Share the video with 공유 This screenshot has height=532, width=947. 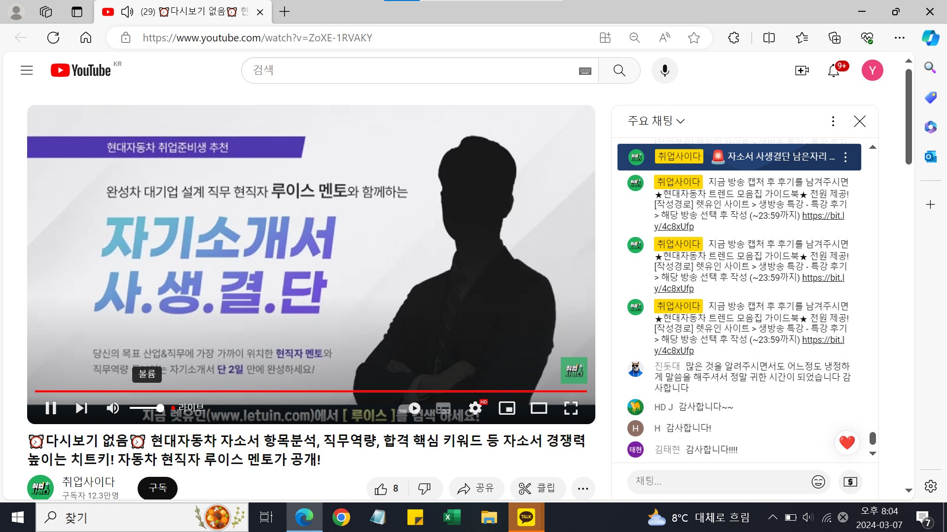(x=476, y=488)
